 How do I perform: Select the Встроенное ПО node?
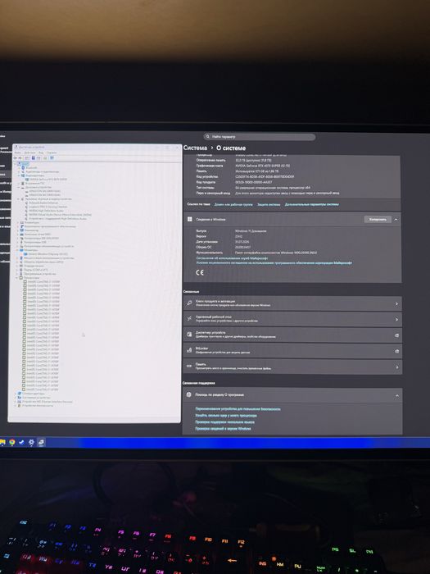(x=34, y=184)
